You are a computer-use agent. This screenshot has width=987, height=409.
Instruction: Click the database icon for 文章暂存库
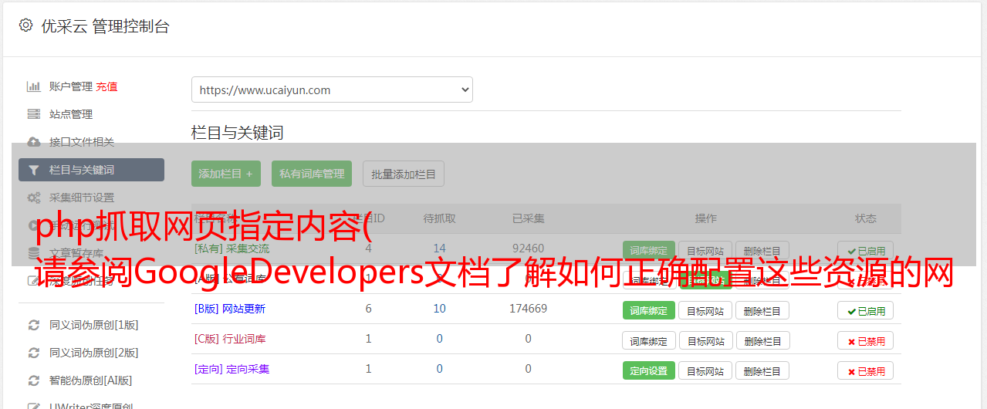[x=33, y=253]
